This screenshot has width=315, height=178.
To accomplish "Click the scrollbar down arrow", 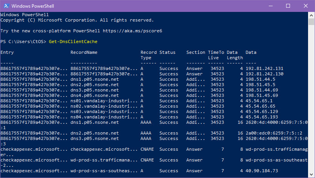I will [x=312, y=175].
